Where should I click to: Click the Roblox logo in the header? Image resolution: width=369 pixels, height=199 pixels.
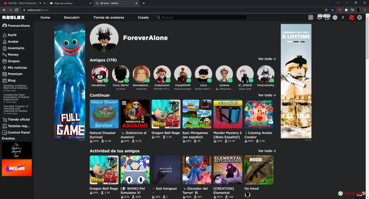(x=14, y=18)
